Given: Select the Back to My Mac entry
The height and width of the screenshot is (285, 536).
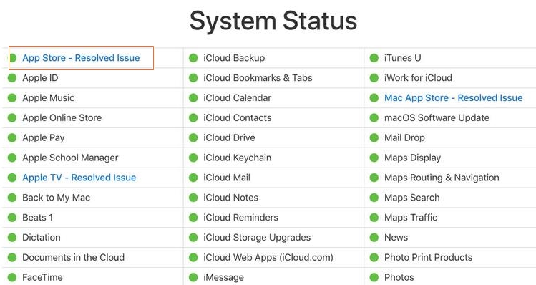Looking at the screenshot, I should point(57,198).
